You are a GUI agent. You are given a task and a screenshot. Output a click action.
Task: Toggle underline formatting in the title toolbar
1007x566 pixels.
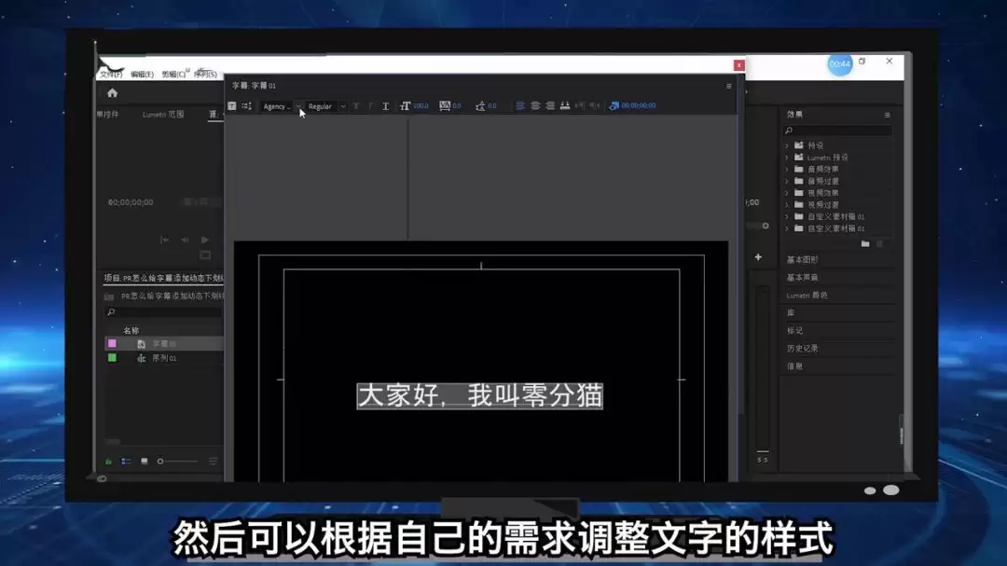385,105
